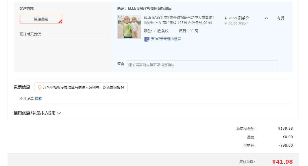308x166 pixels.
Task: Click the ¥69.99 京东价 price
Action: [237, 24]
